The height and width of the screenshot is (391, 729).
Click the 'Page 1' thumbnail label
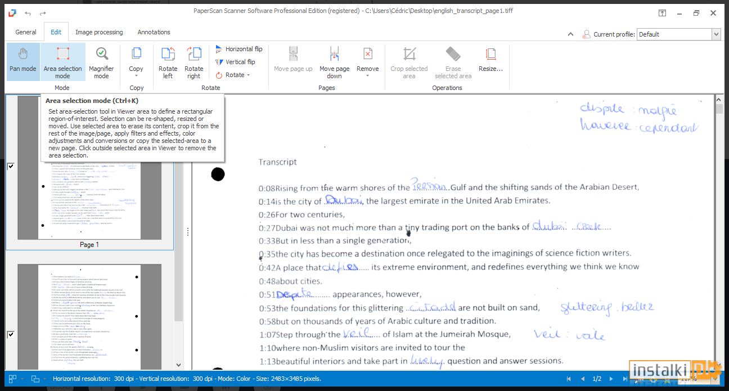pos(89,245)
